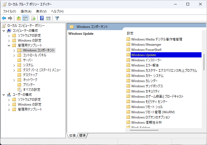Select Windows Messenger folder in list
Screen dimensions: 207x145
click(146, 45)
